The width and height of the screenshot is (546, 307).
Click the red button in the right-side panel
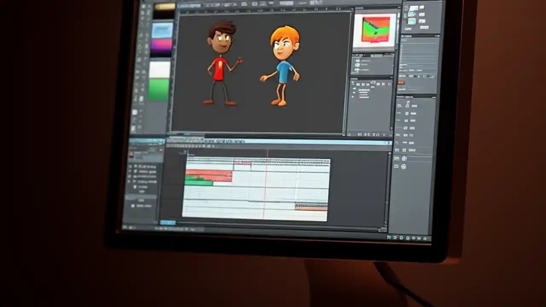[401, 82]
